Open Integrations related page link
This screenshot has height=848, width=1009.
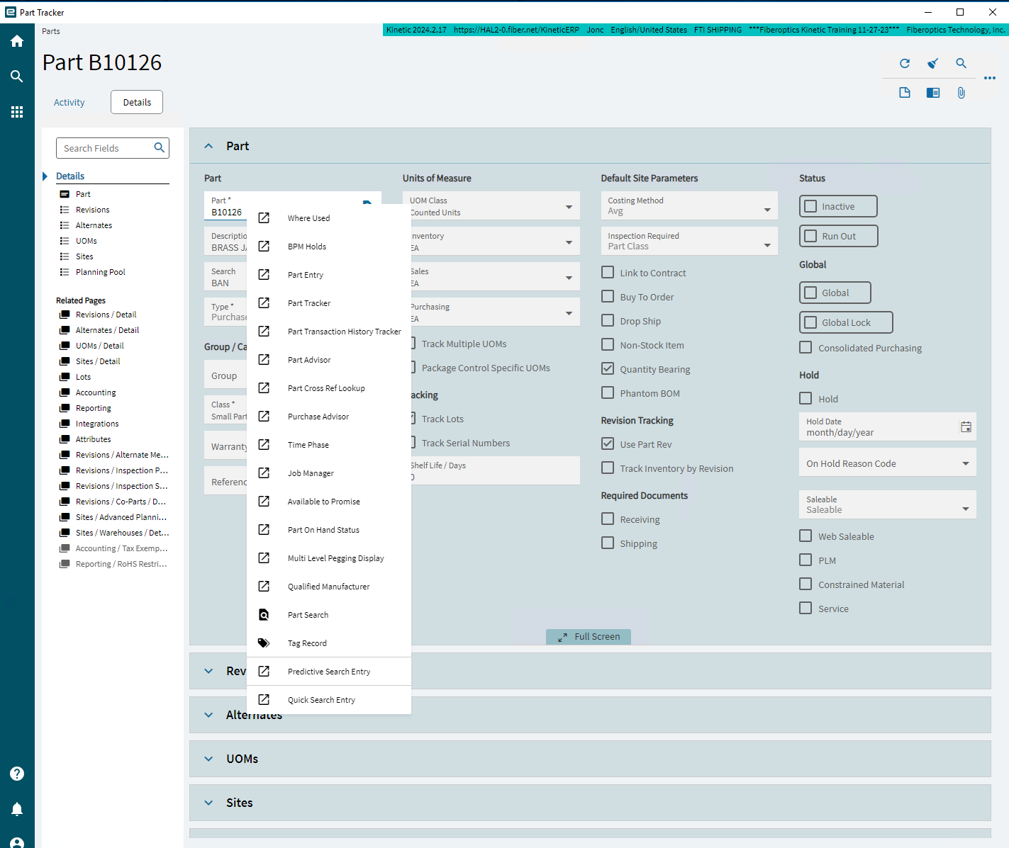point(97,424)
